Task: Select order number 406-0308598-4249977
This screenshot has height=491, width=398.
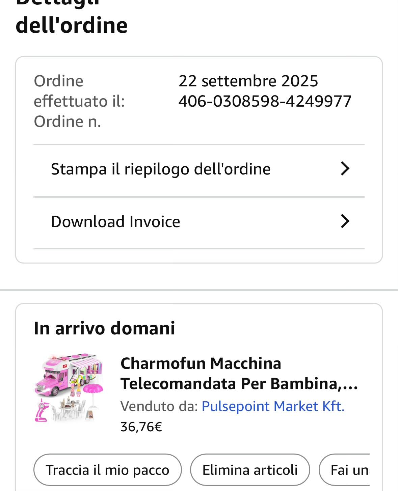Action: click(265, 101)
